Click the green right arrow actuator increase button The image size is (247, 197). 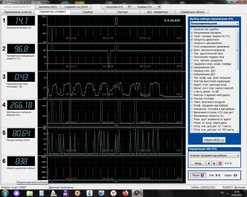point(214,163)
